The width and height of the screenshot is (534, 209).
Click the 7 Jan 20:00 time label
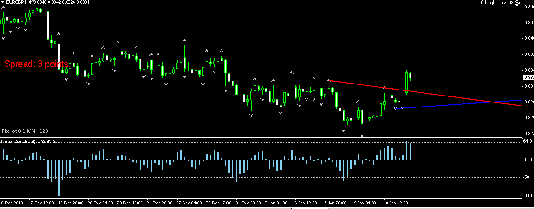tap(336, 203)
